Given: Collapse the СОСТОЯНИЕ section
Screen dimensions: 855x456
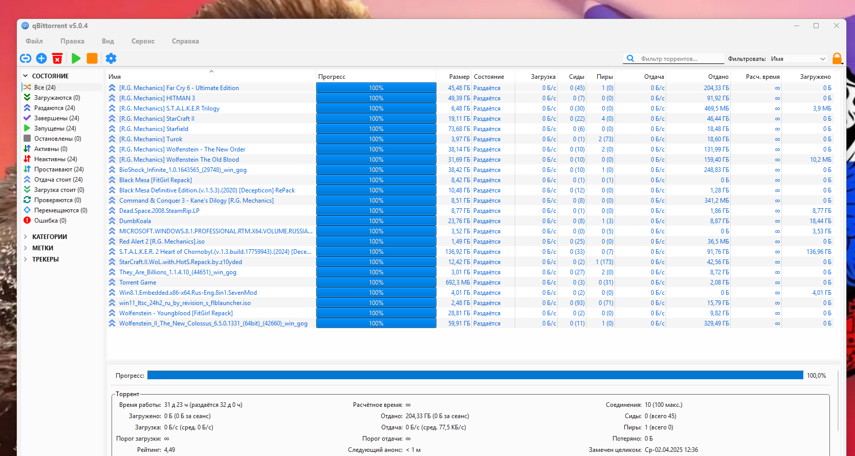Looking at the screenshot, I should click(26, 76).
